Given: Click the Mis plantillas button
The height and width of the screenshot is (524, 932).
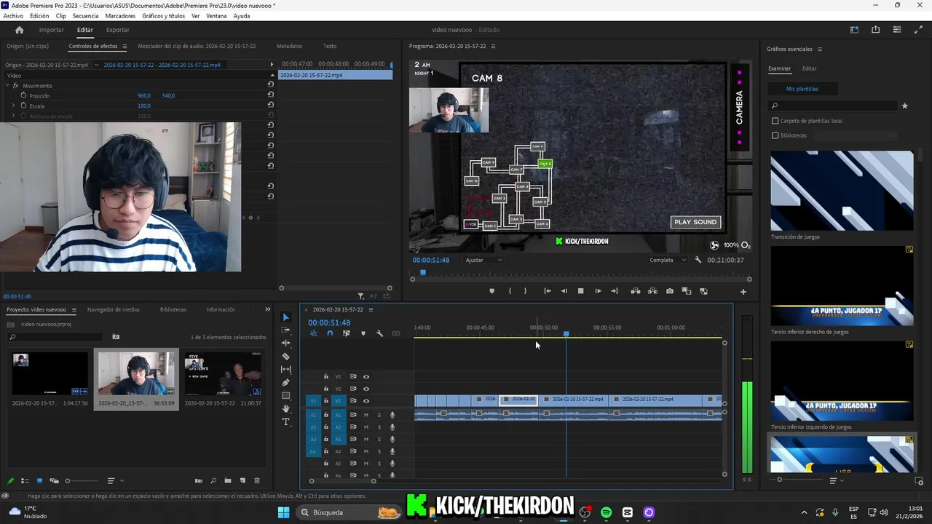Looking at the screenshot, I should point(802,89).
